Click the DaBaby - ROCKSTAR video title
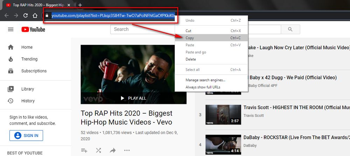Image resolution: width=350 pixels, height=156 pixels. (297, 137)
